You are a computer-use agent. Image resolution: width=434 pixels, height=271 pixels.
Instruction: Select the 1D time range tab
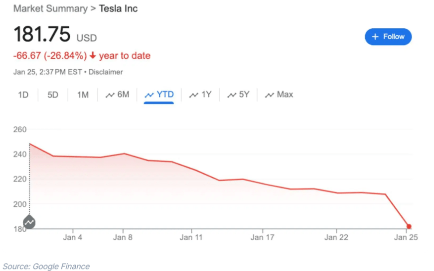tap(23, 94)
